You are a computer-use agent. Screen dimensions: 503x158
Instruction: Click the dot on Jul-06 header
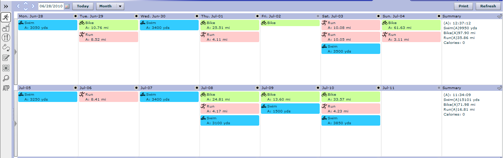pyautogui.click(x=136, y=88)
